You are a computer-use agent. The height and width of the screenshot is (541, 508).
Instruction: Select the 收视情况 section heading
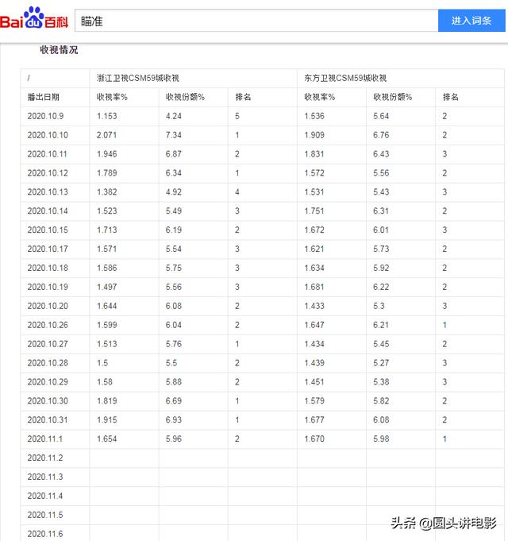59,50
